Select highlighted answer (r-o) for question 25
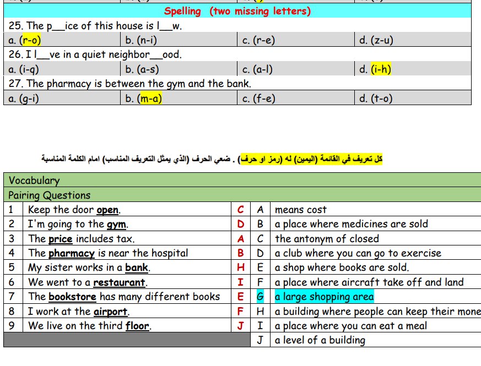Screen dimensions: 481x366 (30, 40)
